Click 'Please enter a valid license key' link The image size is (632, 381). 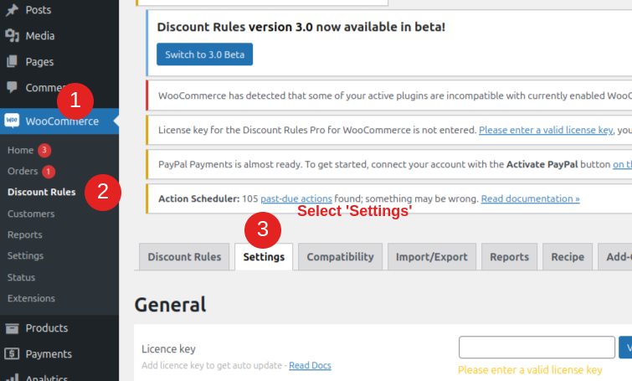tap(546, 130)
